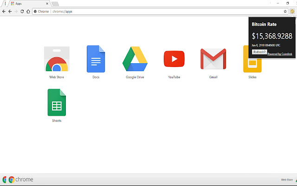Click the Jan 8, 2018 UTC timestamp

pyautogui.click(x=266, y=46)
